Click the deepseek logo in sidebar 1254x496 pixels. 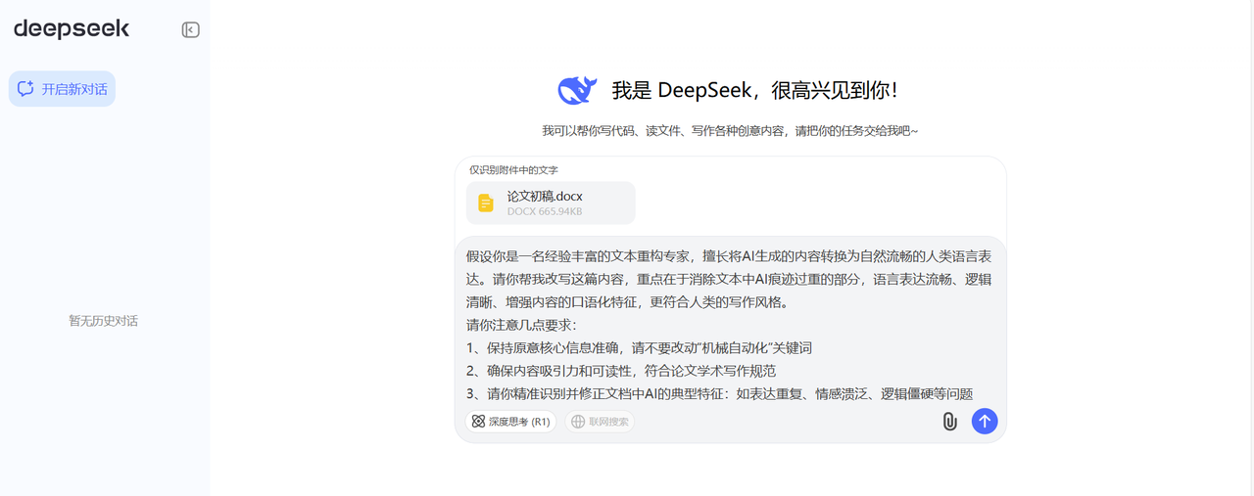coord(72,29)
